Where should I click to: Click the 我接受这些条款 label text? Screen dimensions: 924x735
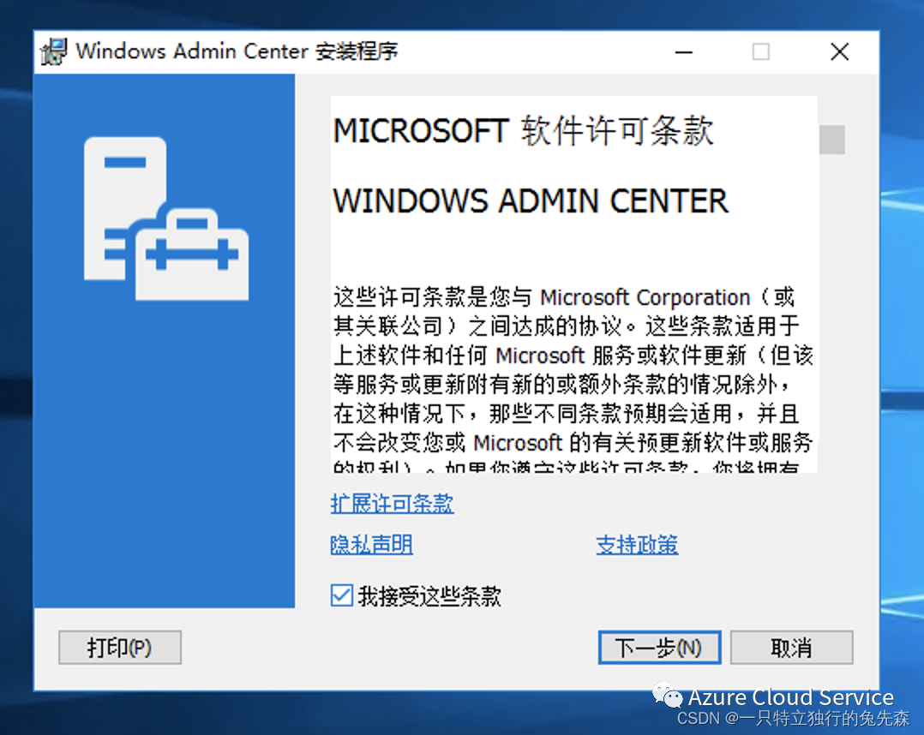(429, 596)
